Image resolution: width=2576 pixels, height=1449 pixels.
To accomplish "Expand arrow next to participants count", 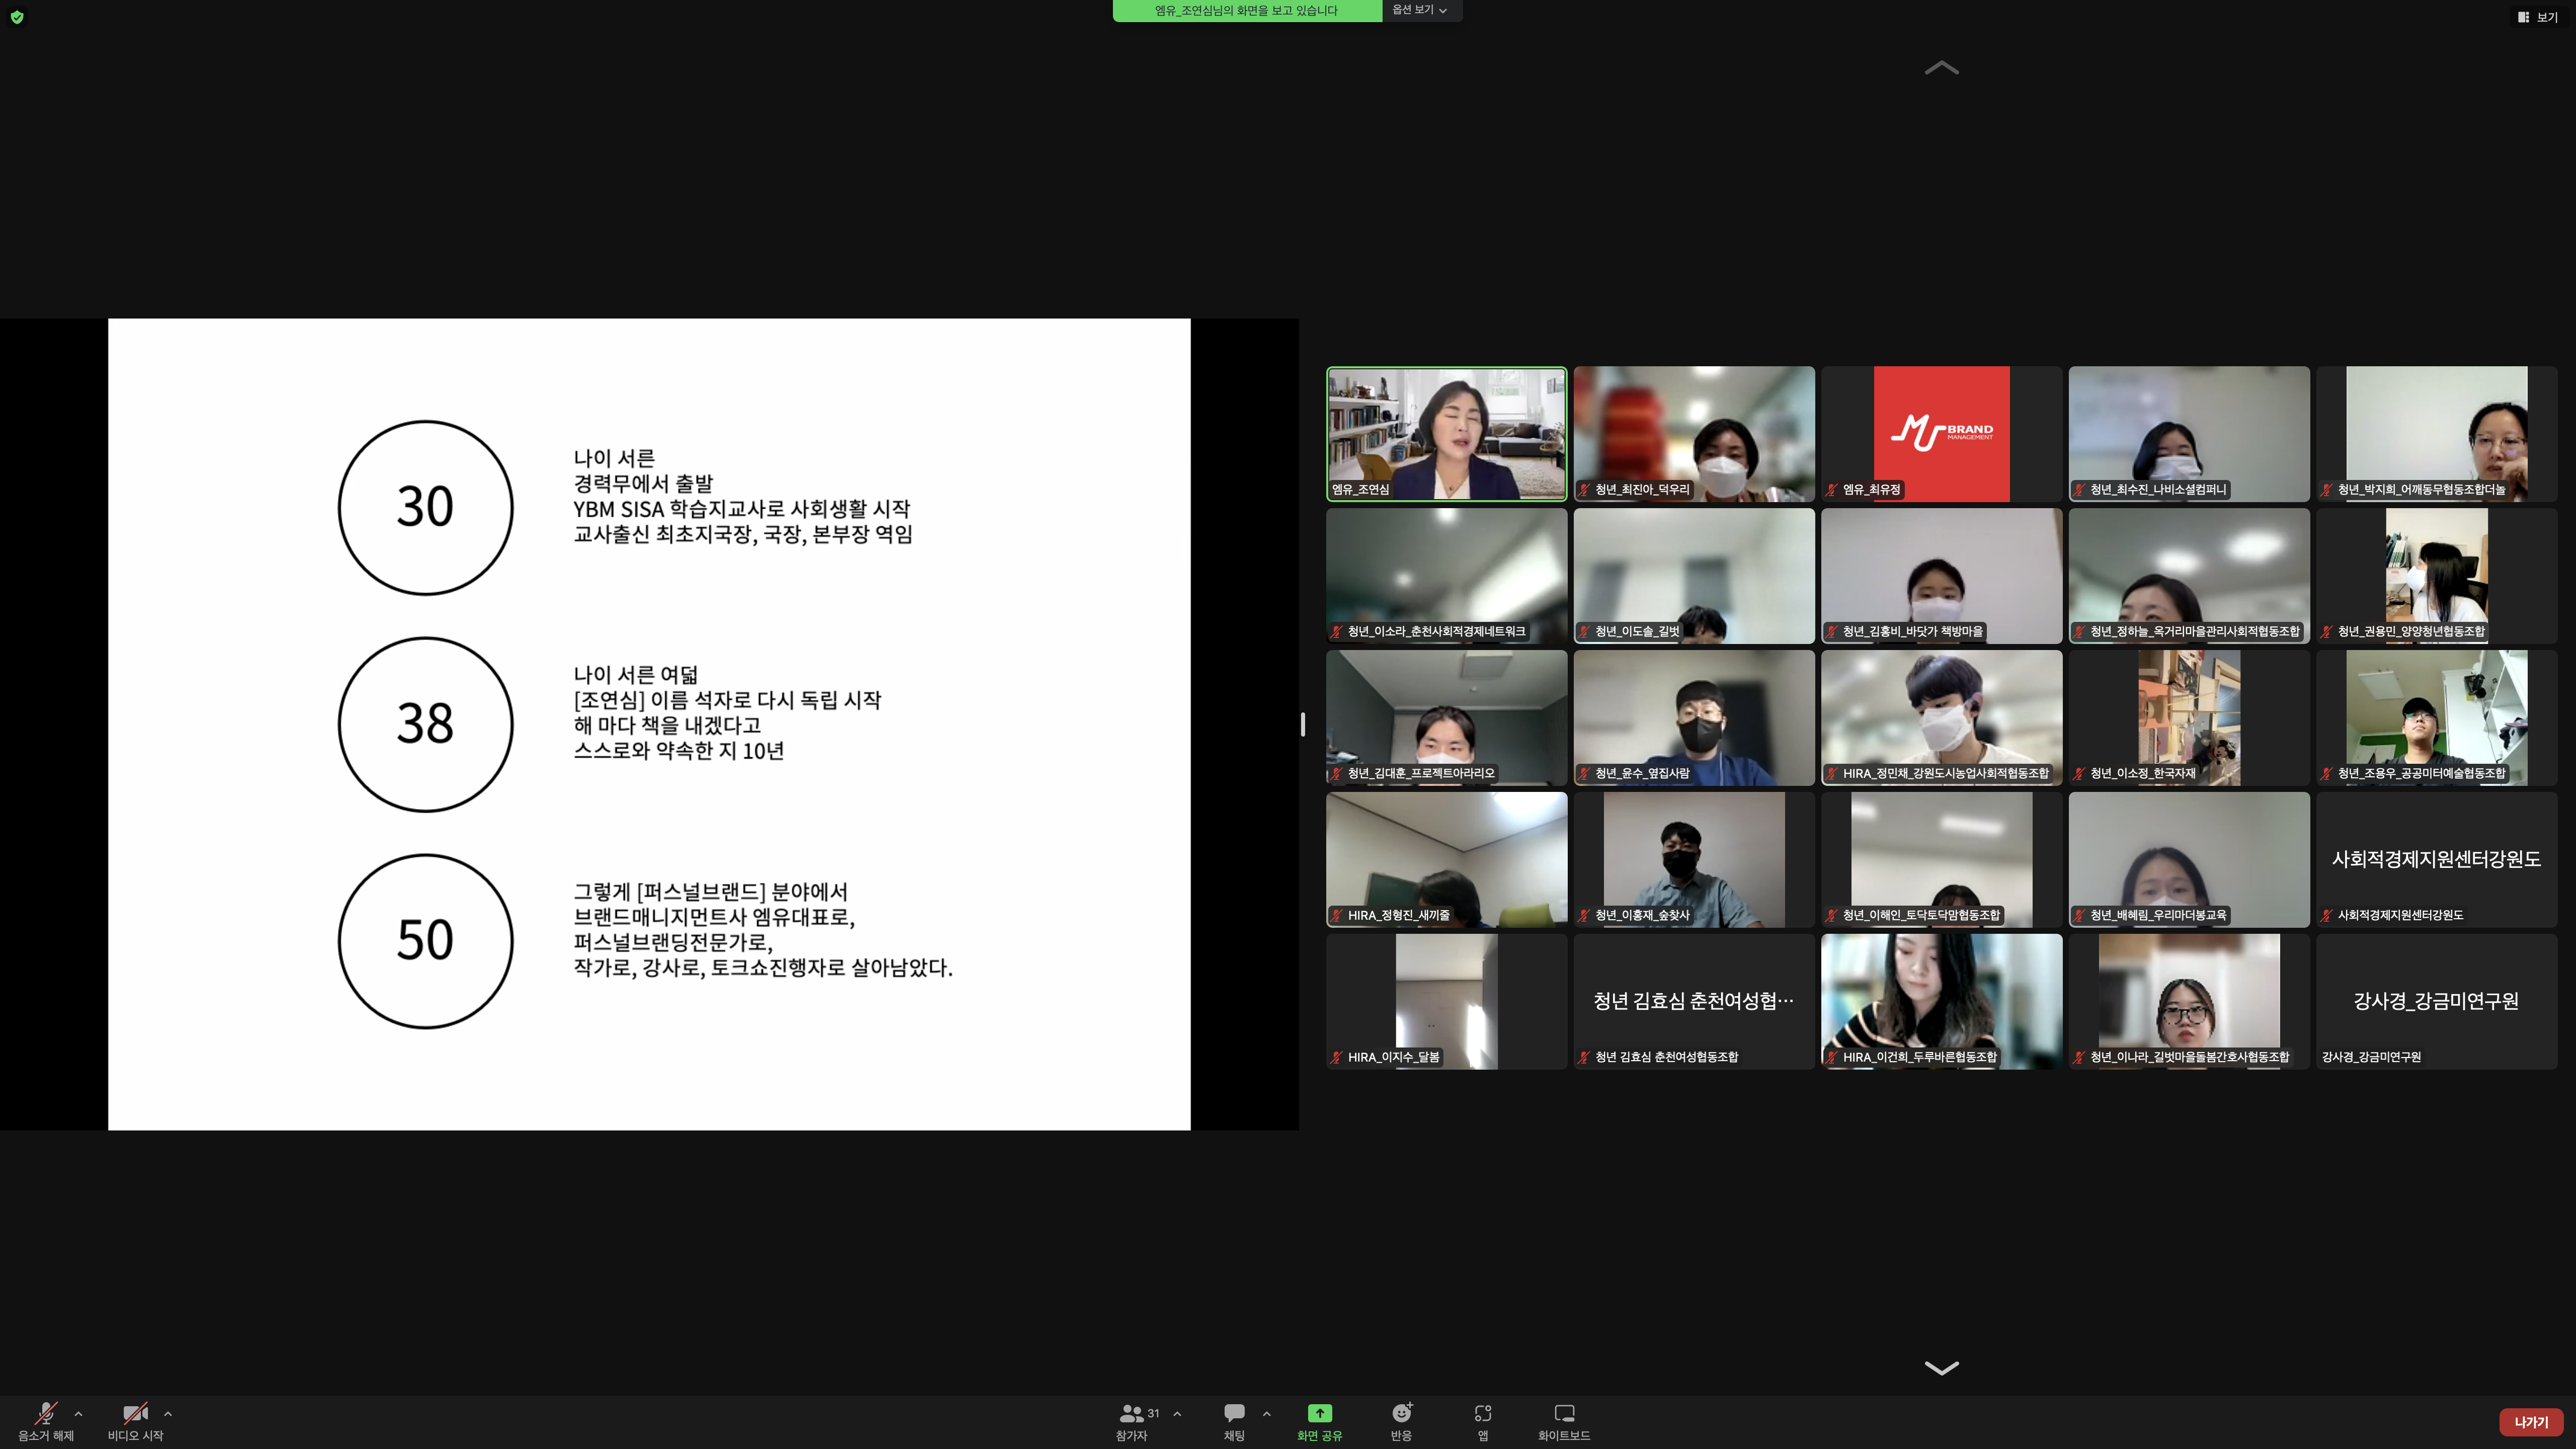I will click(x=1177, y=1413).
